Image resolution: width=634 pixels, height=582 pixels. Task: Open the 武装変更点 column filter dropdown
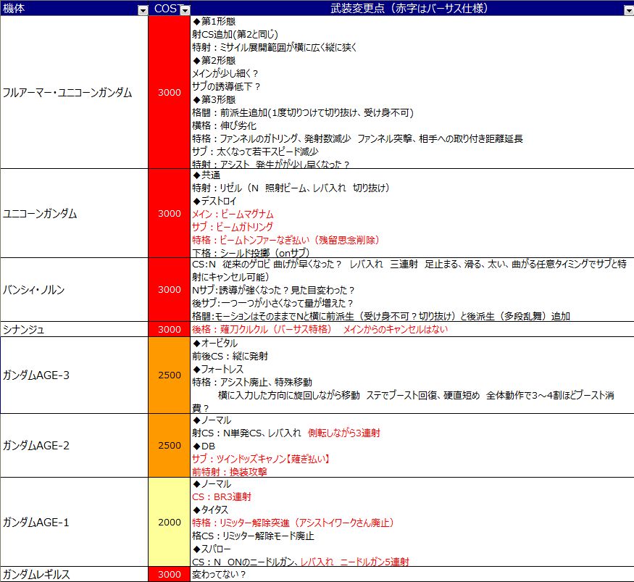point(629,11)
